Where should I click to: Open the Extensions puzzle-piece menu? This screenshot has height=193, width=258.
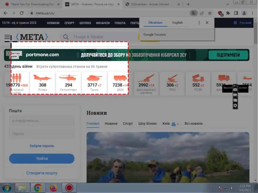228,13
